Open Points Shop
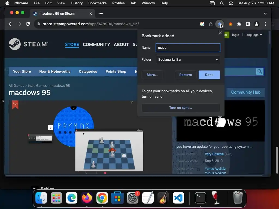Viewport: 279px width, 209px height. [x=116, y=72]
